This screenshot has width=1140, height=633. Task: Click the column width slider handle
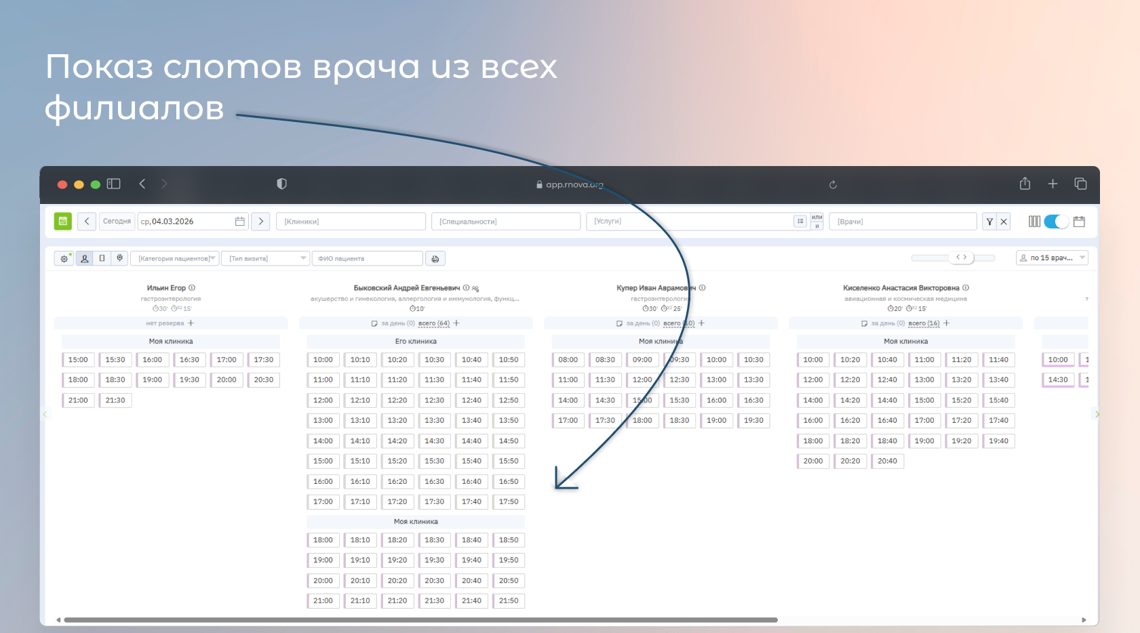point(961,258)
